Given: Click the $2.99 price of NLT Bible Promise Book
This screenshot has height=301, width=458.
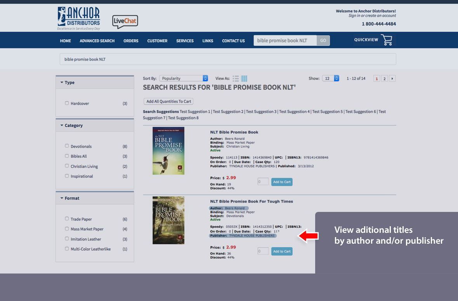Looking at the screenshot, I should click(x=231, y=178).
